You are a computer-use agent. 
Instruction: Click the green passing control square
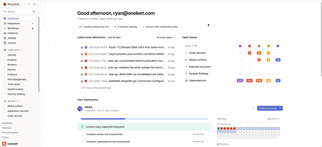pyautogui.click(x=219, y=129)
